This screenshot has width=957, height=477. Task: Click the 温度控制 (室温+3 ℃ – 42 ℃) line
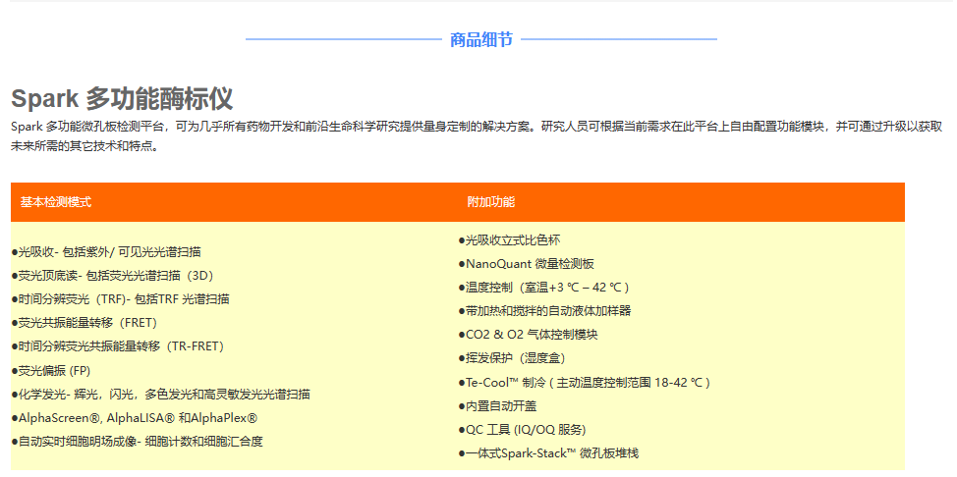[543, 288]
